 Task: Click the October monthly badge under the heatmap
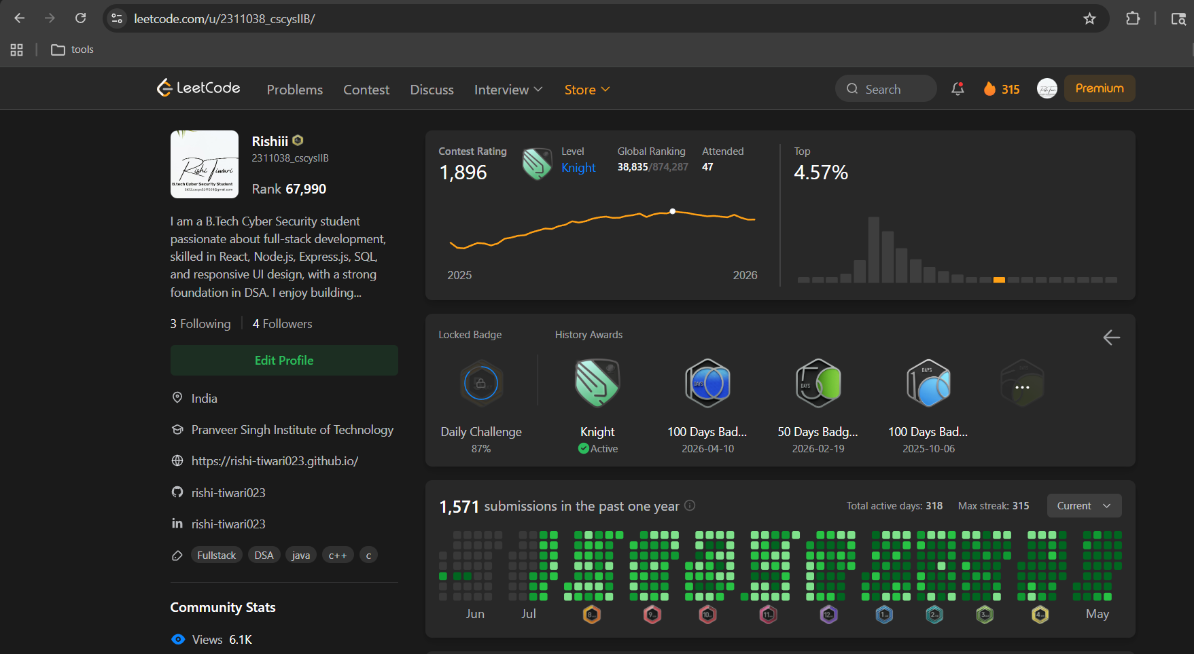[x=707, y=615]
